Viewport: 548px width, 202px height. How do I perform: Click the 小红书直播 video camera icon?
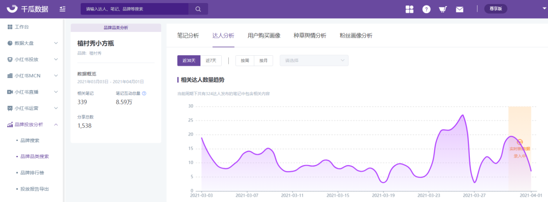pos(10,92)
